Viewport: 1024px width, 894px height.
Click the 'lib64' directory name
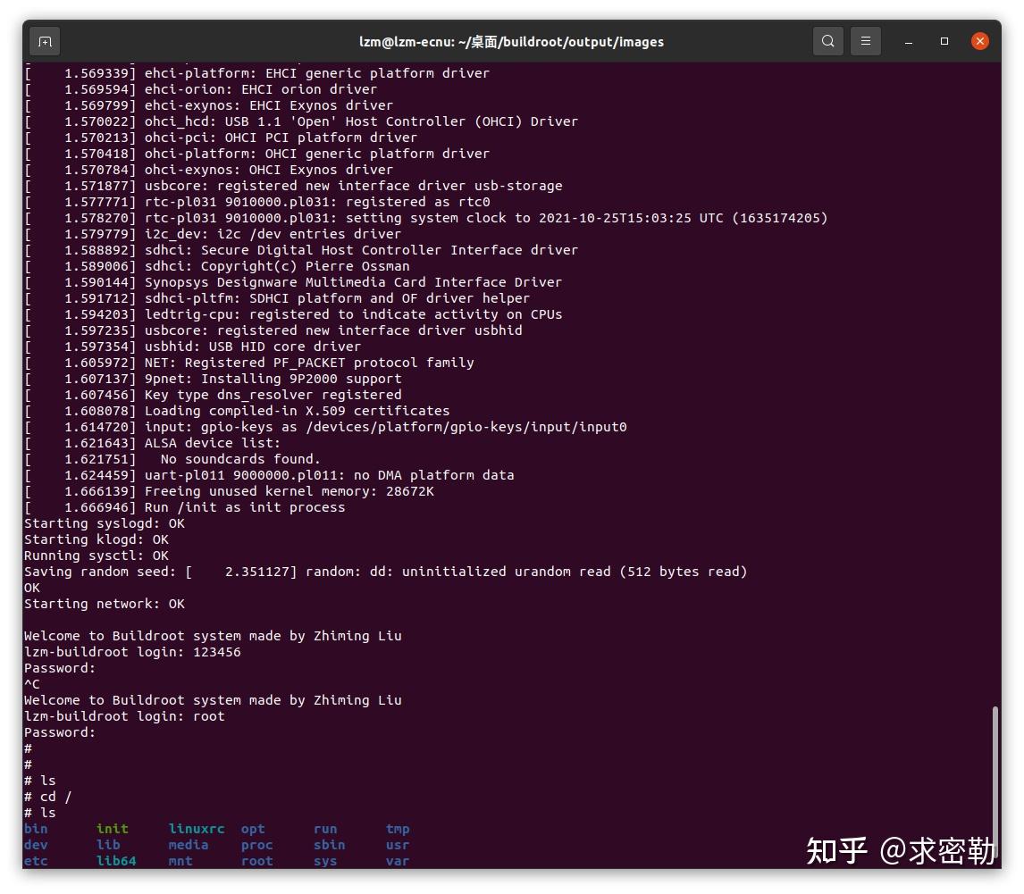pos(116,861)
